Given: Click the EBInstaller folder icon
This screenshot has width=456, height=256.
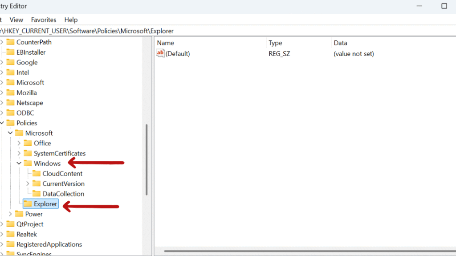Looking at the screenshot, I should pos(11,52).
